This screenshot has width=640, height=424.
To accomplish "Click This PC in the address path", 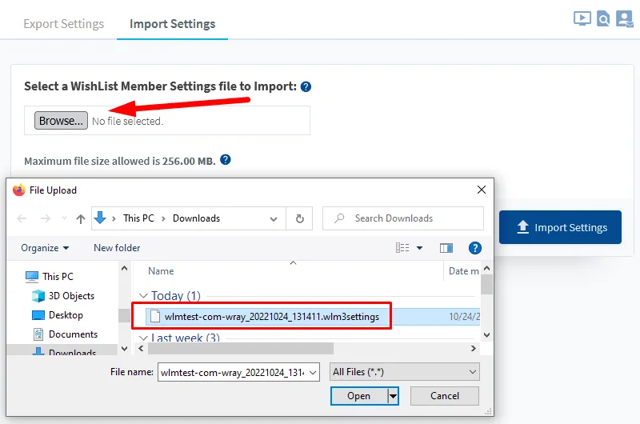I will tap(138, 218).
